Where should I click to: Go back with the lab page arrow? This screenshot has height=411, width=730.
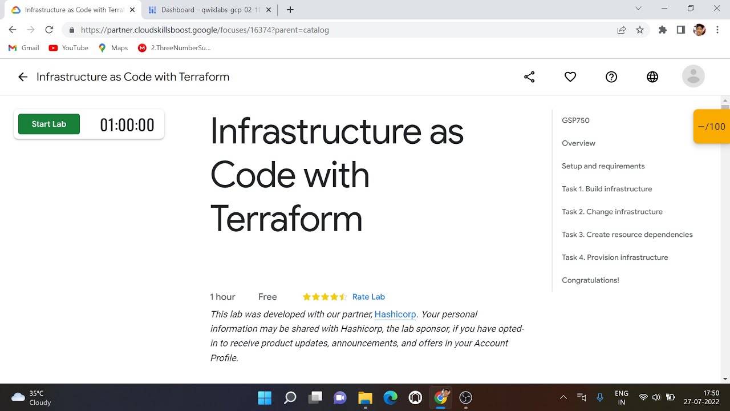23,77
